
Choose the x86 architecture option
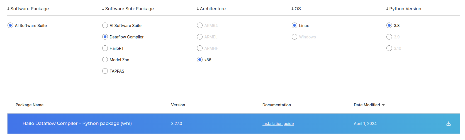pos(200,60)
